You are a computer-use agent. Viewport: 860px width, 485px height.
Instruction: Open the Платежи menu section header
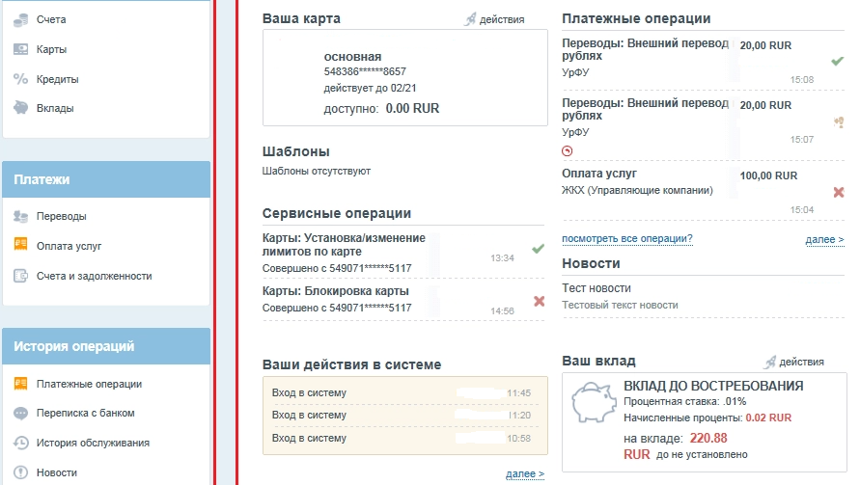[x=106, y=179]
